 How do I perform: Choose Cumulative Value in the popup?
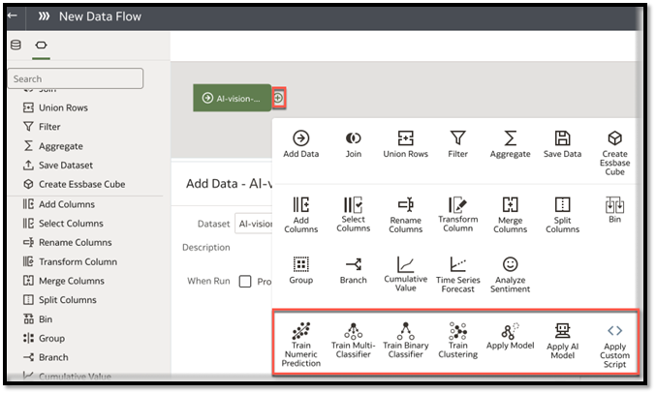pyautogui.click(x=405, y=274)
